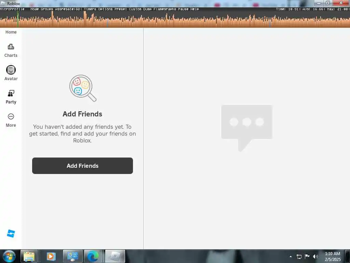The height and width of the screenshot is (263, 350).
Task: Click the Roblox title bar icon
Action: coord(3,3)
